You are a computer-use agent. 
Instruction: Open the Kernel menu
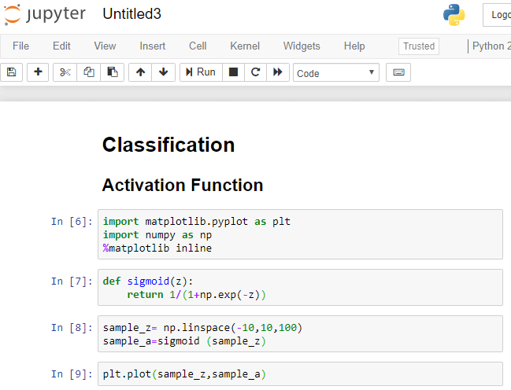click(x=245, y=46)
